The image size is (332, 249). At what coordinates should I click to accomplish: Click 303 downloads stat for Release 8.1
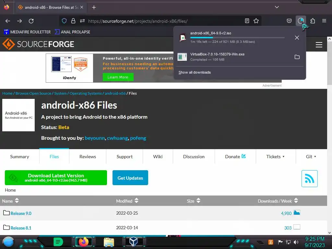click(288, 228)
